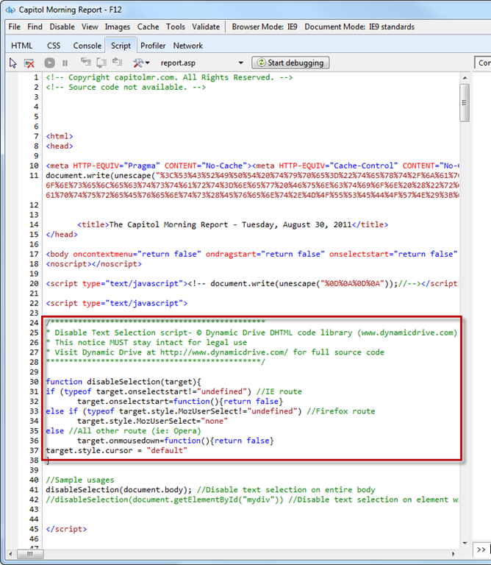
Task: Switch to the Profiler tab
Action: (153, 46)
